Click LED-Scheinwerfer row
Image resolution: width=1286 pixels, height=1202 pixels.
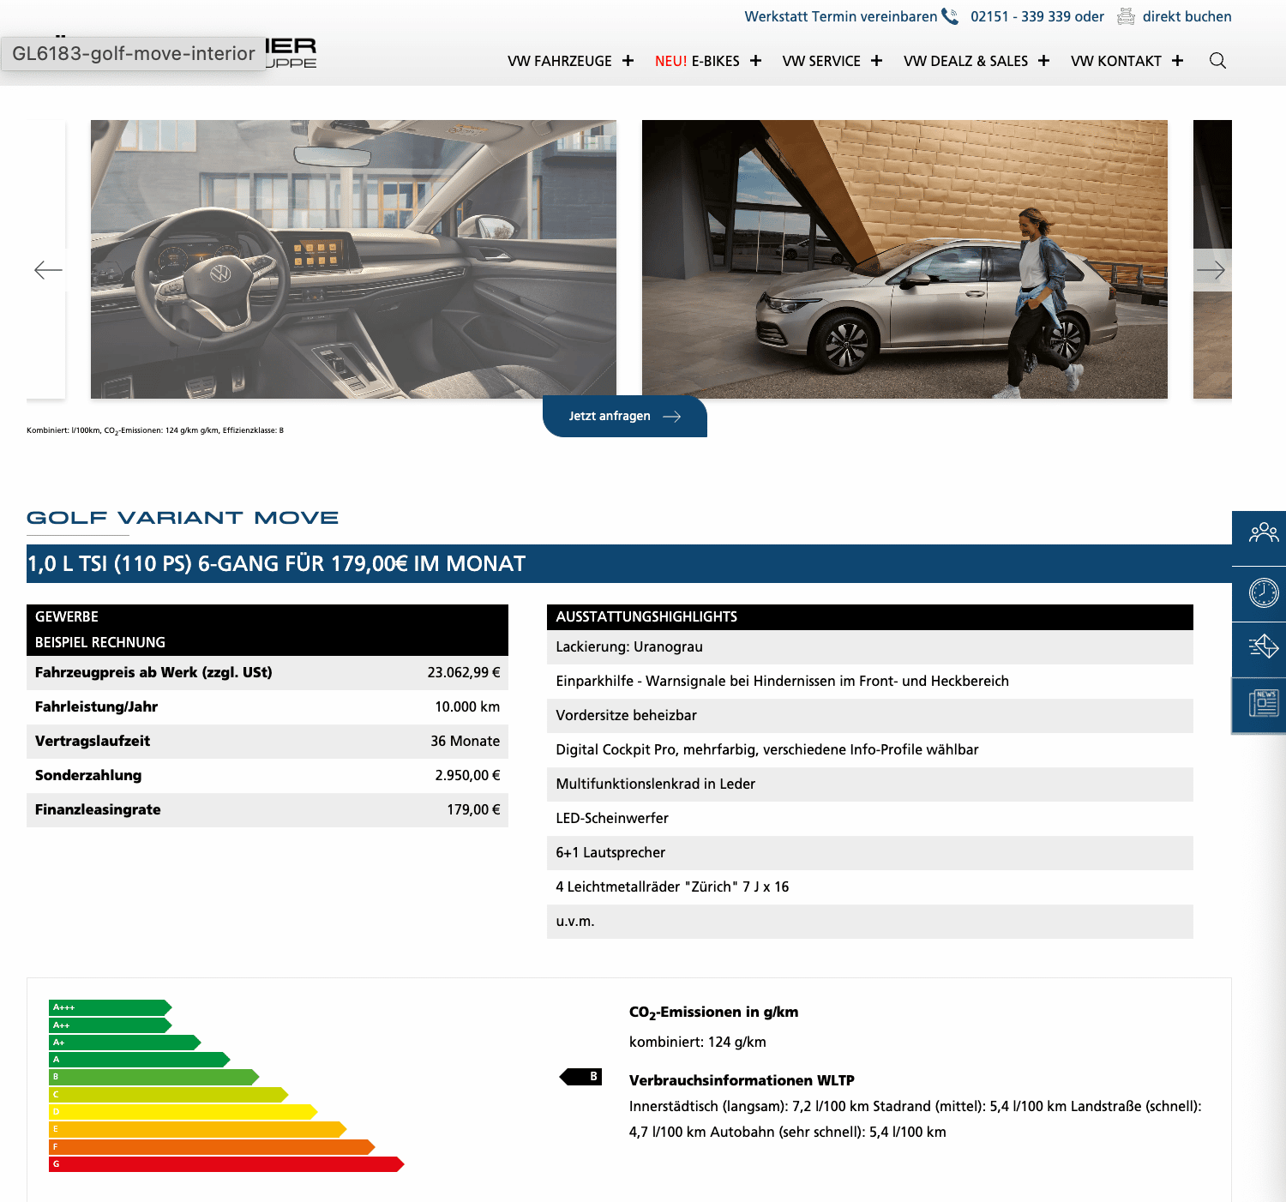pos(870,819)
